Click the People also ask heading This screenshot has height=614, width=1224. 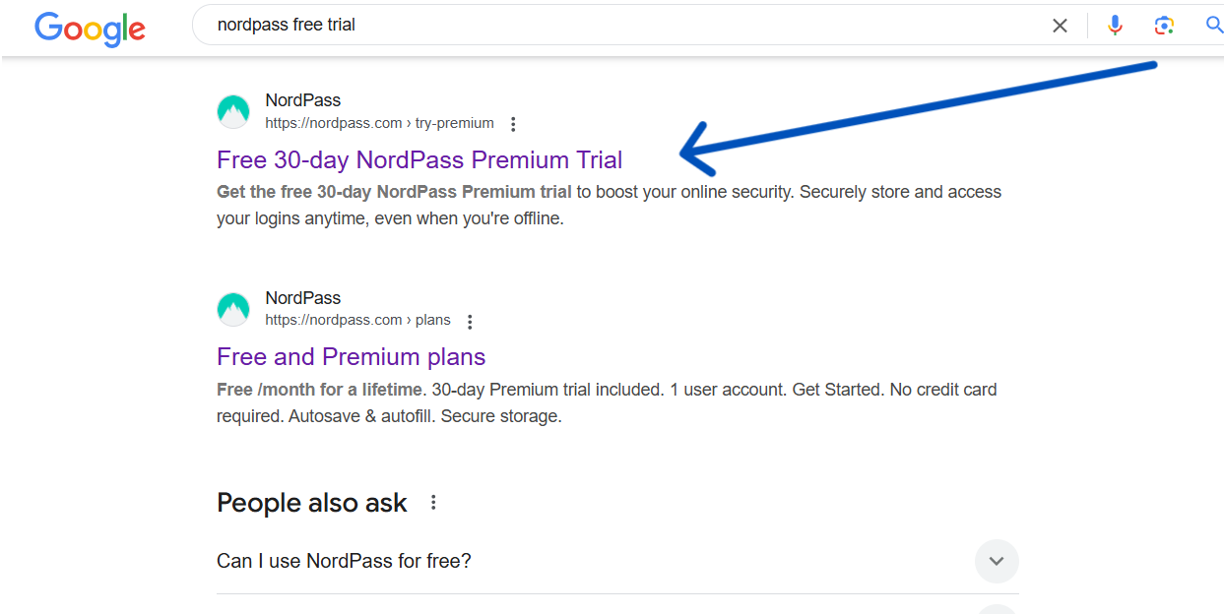coord(311,502)
